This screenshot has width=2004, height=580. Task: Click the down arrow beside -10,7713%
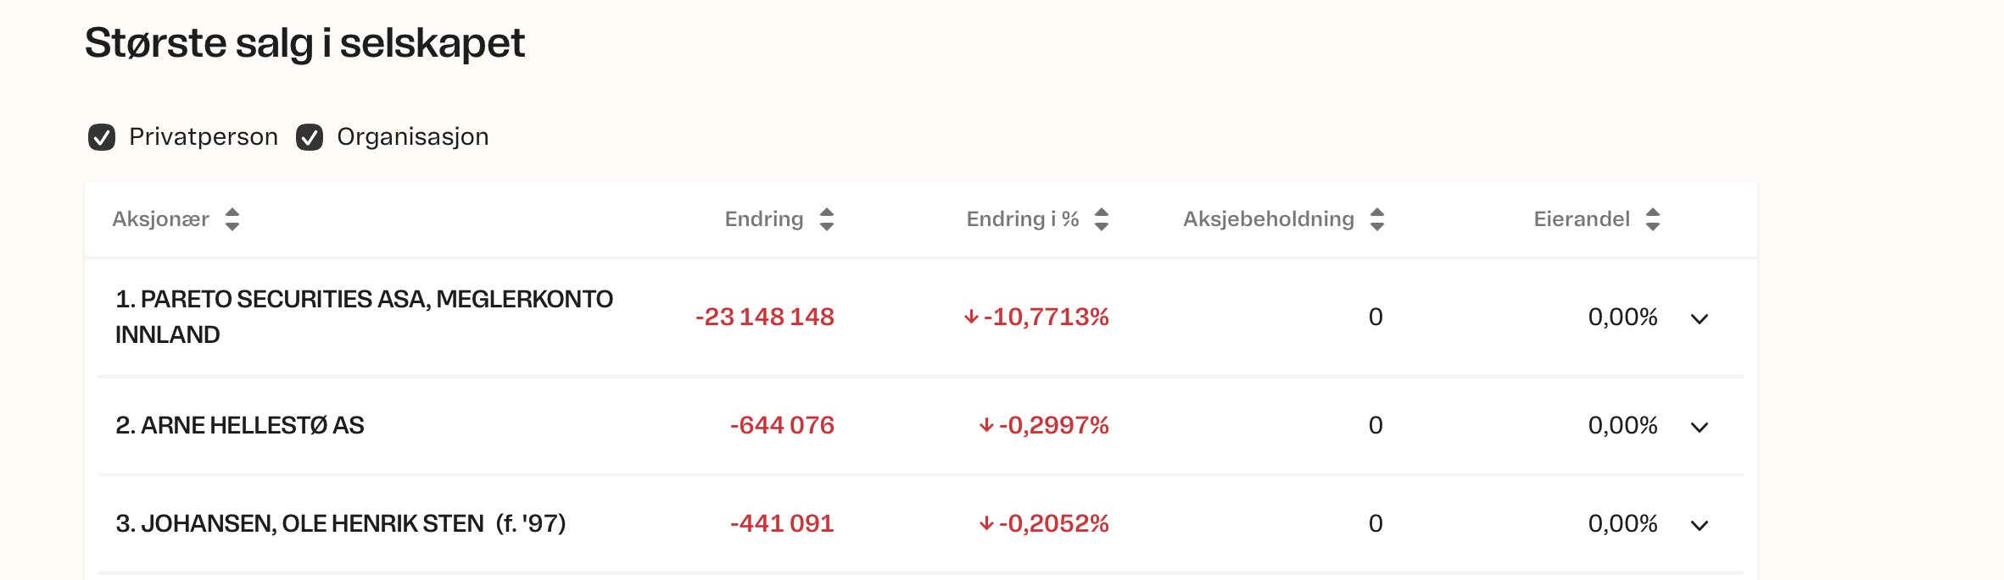971,317
